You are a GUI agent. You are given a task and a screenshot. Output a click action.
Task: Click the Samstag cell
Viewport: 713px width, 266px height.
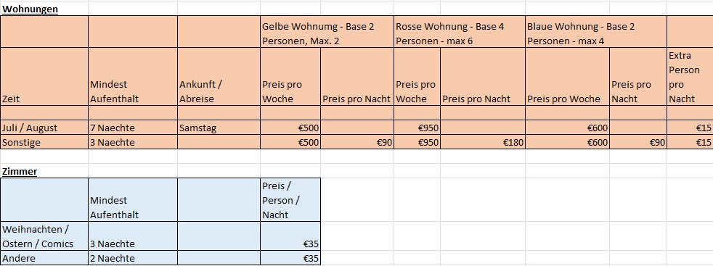219,128
